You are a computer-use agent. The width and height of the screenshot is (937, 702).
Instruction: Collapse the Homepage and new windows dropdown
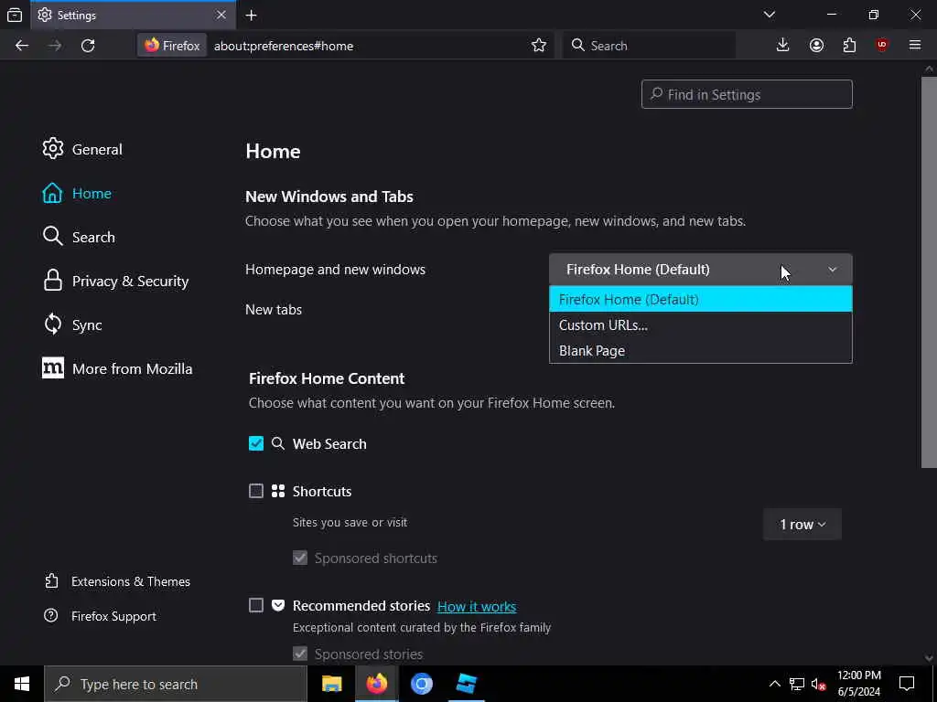tap(700, 270)
